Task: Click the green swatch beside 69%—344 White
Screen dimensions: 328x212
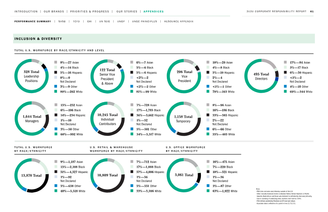Action: coord(285,91)
